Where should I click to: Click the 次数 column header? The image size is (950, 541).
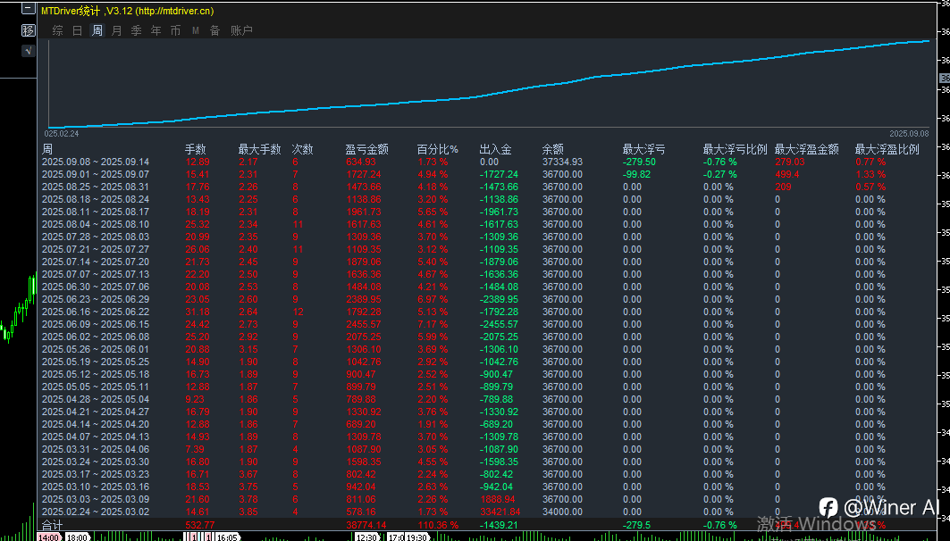click(x=302, y=149)
